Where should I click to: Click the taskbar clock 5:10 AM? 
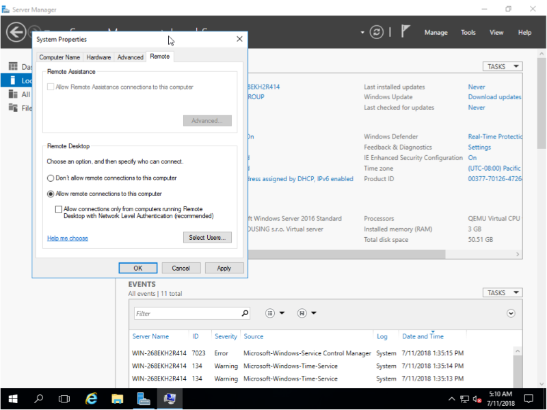(x=501, y=398)
